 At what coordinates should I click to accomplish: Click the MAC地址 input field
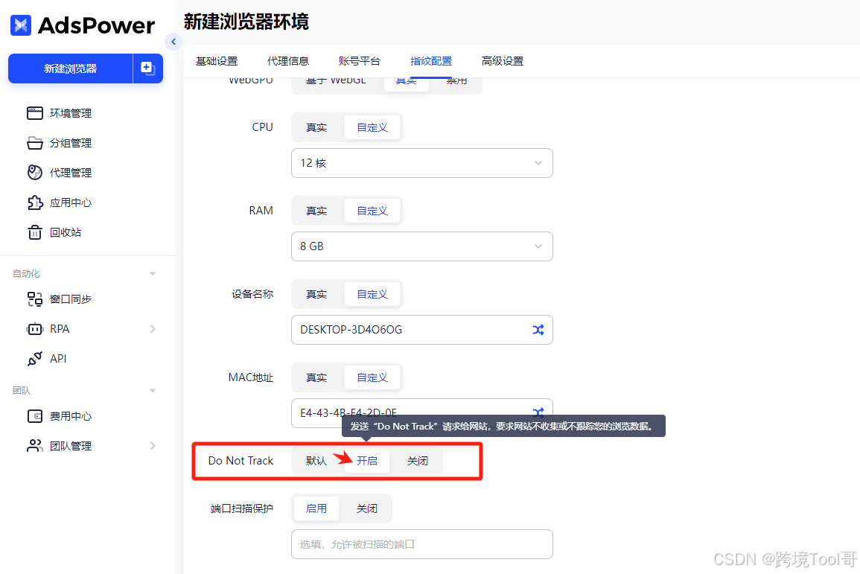421,413
